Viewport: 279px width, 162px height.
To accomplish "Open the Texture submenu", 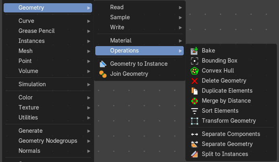I will click(x=48, y=107).
